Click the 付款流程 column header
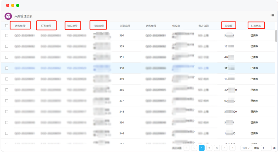The width and height of the screenshot is (278, 152). point(99,26)
